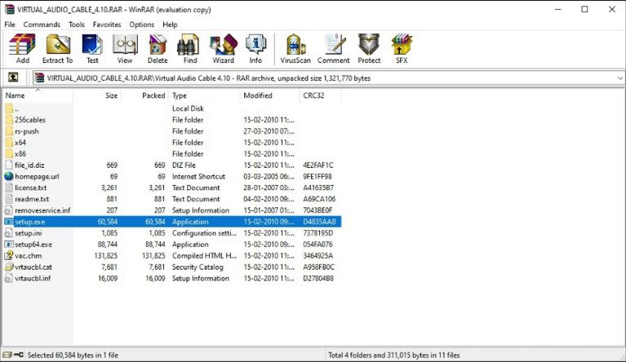626x362 pixels.
Task: Click the WinRAR title bar icon
Action: tap(9, 10)
